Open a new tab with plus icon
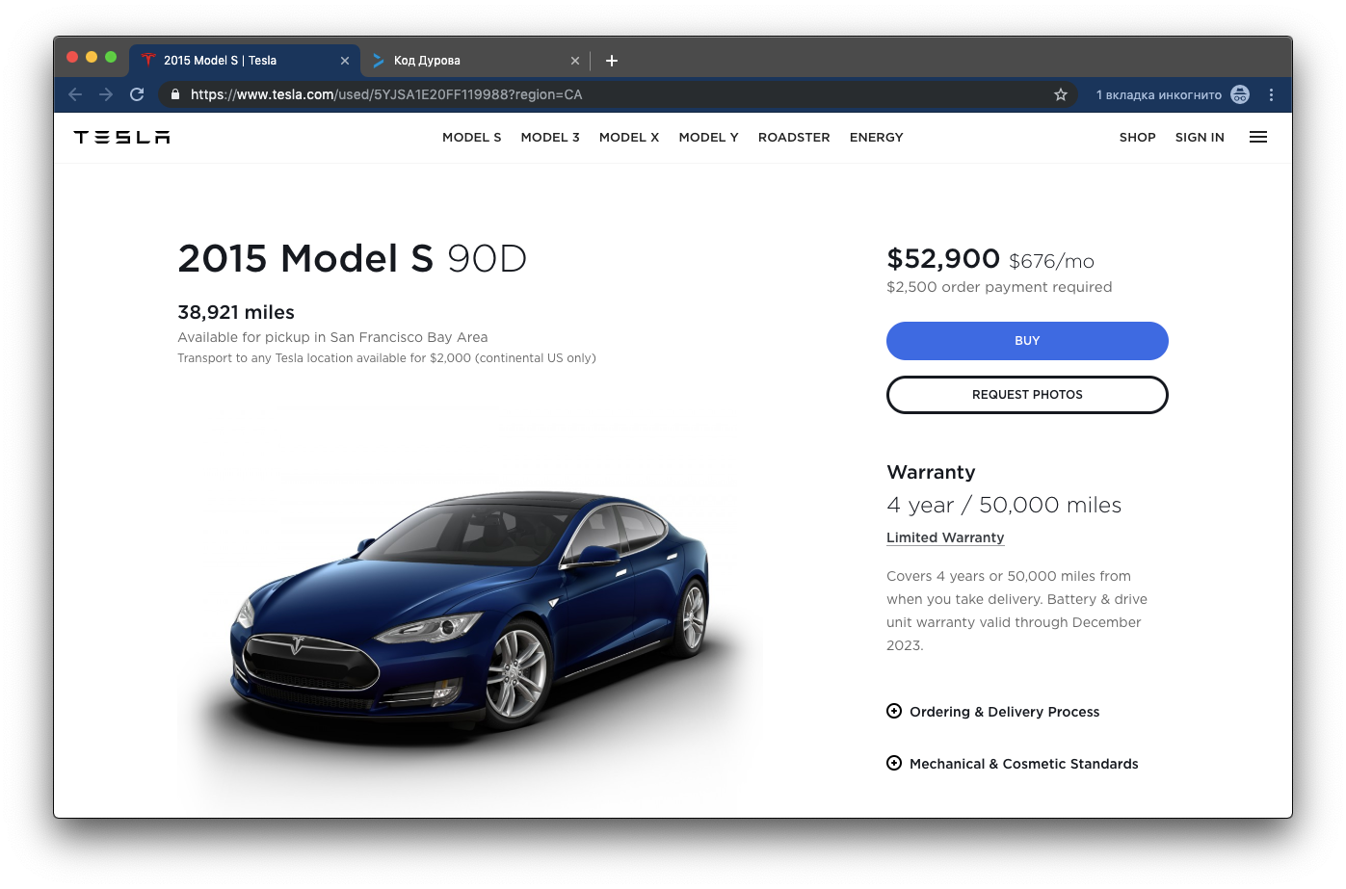 [612, 61]
